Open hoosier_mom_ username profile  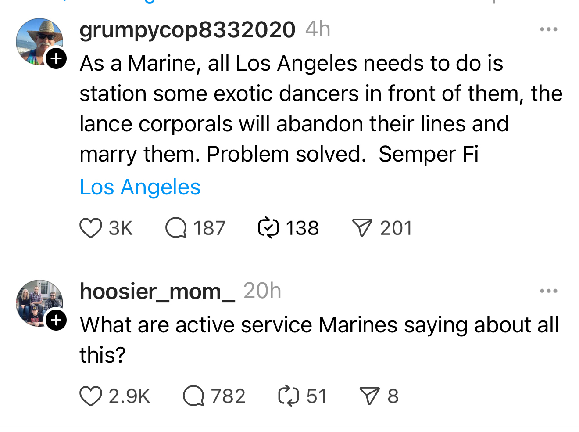point(157,292)
